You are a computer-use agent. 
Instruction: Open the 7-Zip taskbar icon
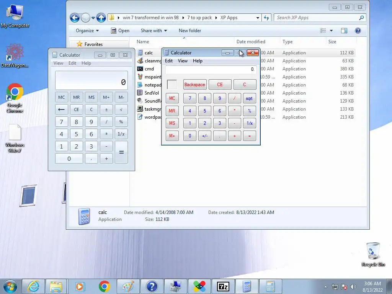(223, 286)
